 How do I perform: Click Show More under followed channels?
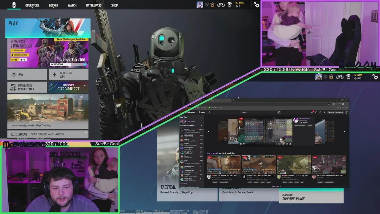coord(184,183)
